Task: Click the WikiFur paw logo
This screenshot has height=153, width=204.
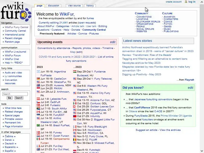Action: [16, 12]
